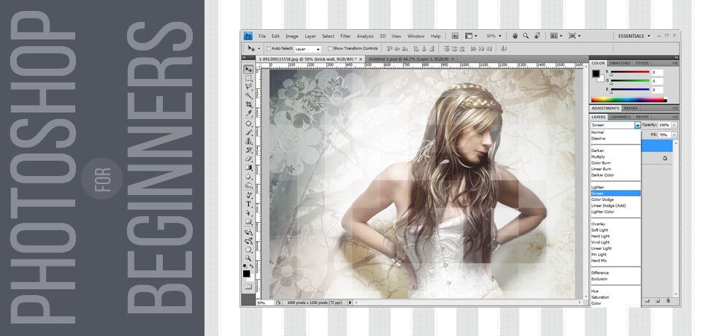Image resolution: width=712 pixels, height=336 pixels.
Task: Click the Photoshop Ps logo
Action: (248, 36)
